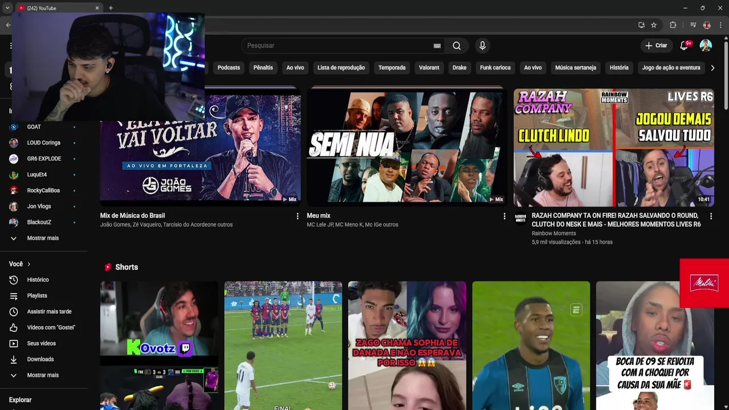Viewport: 729px width, 410px height.
Task: Click the Criar create button
Action: point(656,46)
